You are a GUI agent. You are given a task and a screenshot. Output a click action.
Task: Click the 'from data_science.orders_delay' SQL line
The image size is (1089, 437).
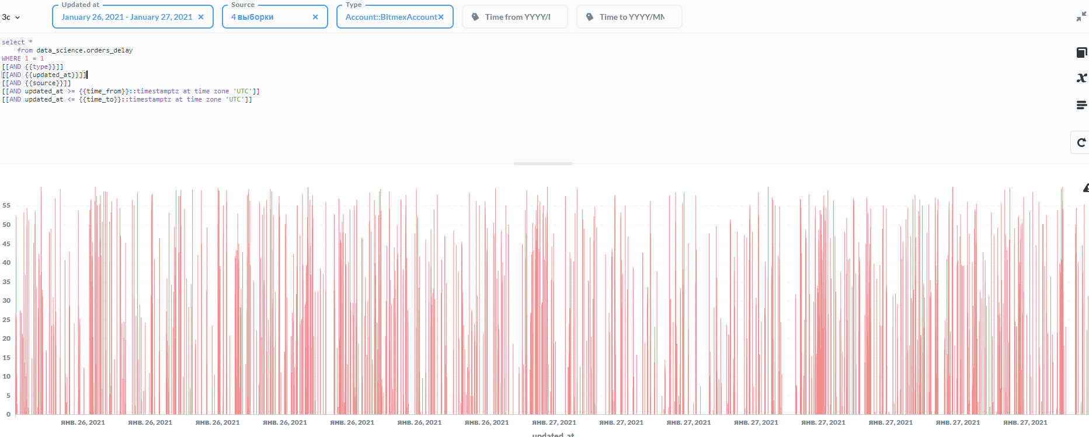(75, 50)
